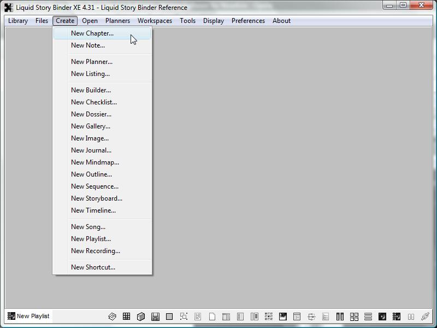
Task: Select New Chapter from Create menu
Action: (92, 33)
